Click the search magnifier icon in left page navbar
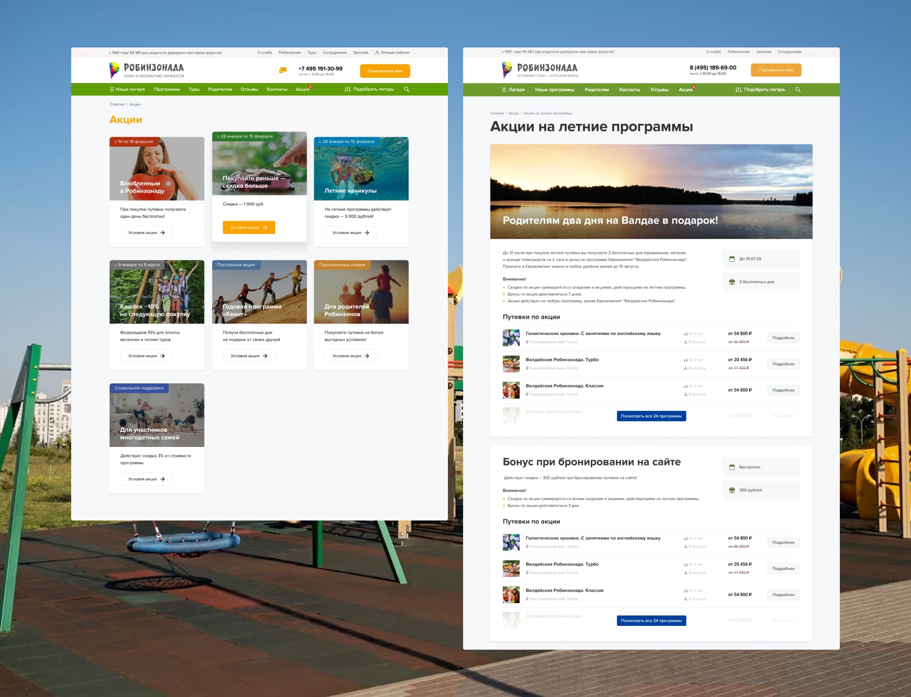Screen dimensions: 911x697 pos(407,89)
